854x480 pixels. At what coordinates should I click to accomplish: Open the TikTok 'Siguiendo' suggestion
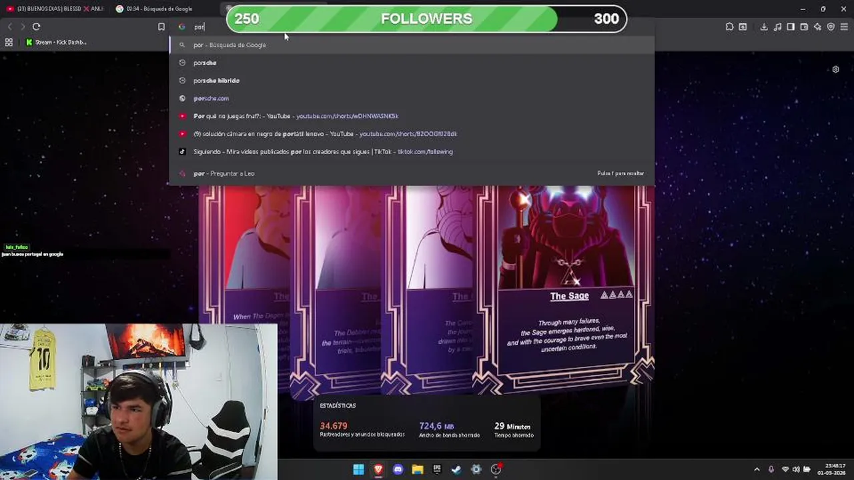click(412, 151)
